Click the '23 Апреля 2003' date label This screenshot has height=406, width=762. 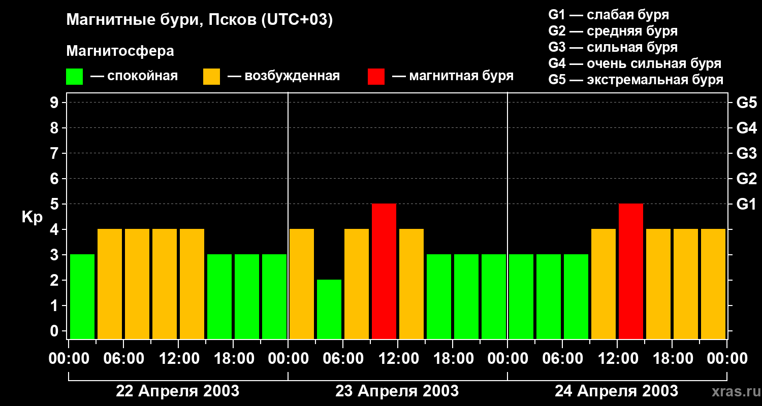[x=397, y=391]
